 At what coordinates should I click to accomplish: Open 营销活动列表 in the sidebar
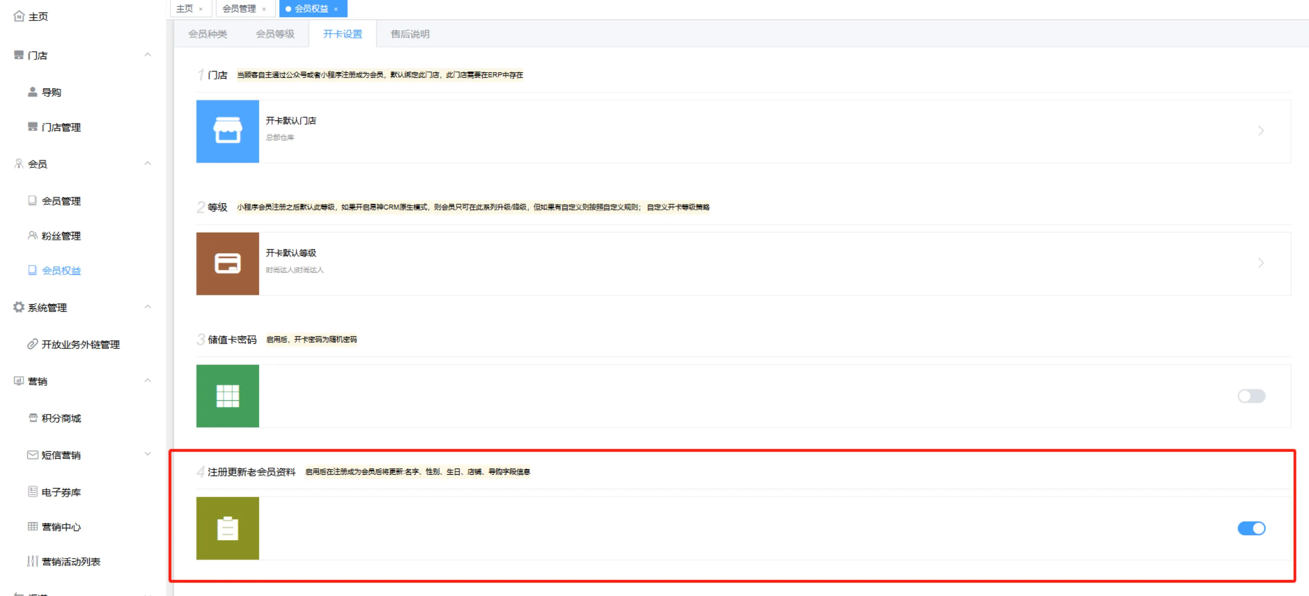[71, 561]
